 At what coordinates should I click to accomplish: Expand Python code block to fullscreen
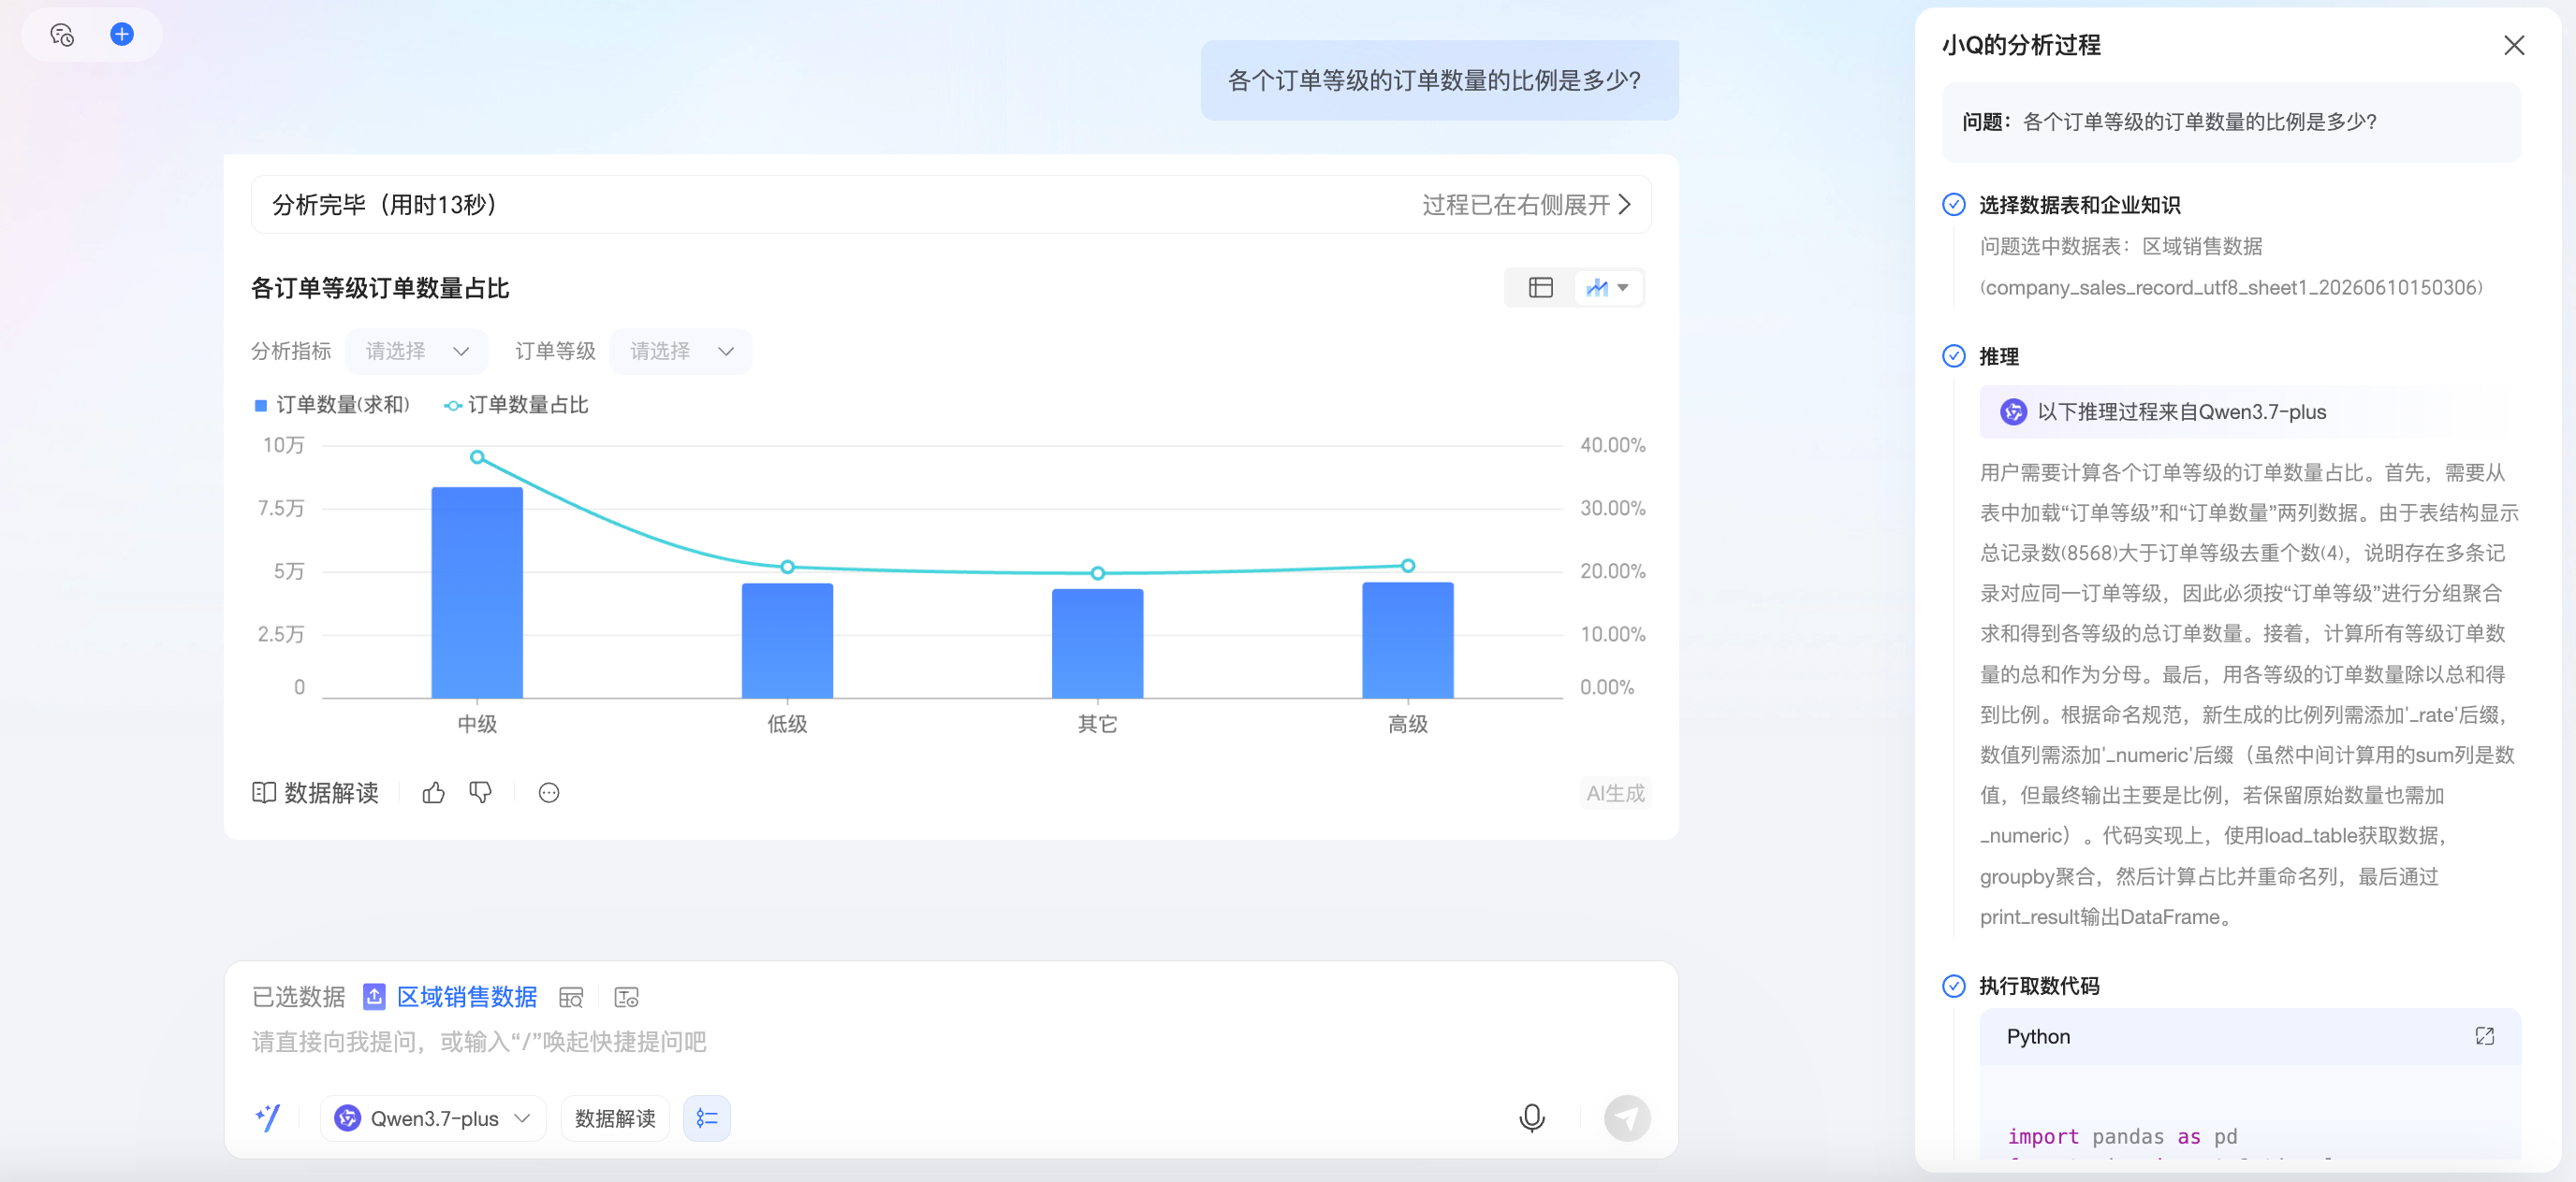click(2485, 1036)
